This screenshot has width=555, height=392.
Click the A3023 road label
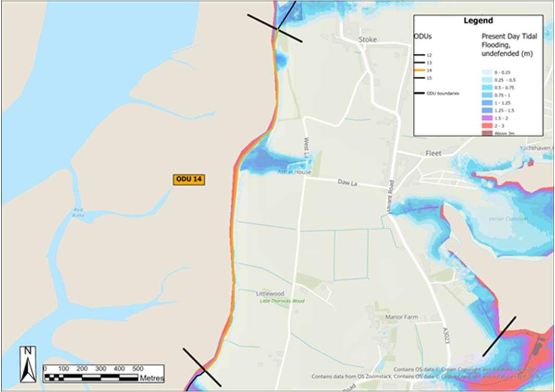point(446,336)
